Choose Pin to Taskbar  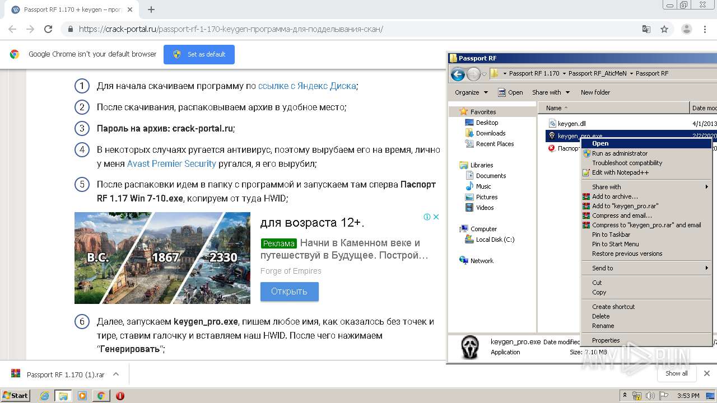coord(646,235)
